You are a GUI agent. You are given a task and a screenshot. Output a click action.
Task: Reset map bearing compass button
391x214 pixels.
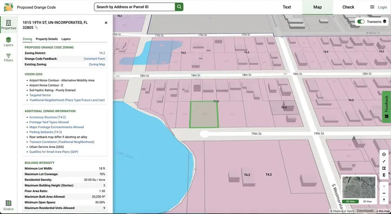pos(384,200)
